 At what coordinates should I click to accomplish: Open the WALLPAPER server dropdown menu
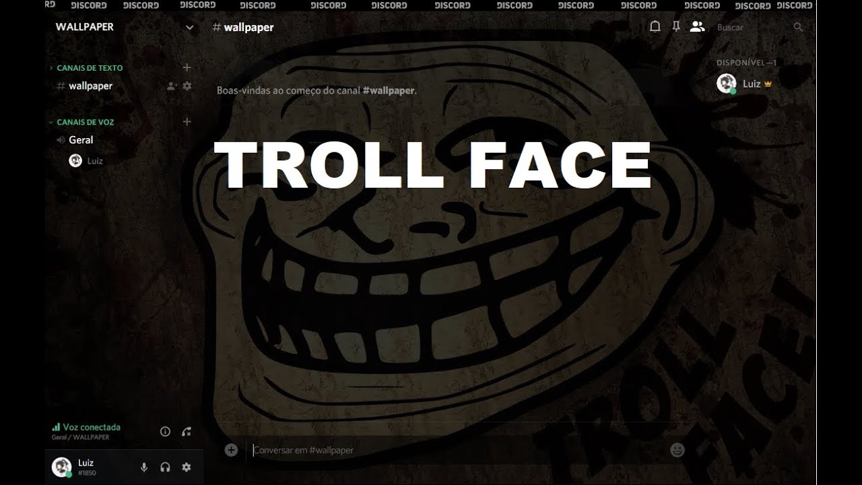tap(189, 28)
